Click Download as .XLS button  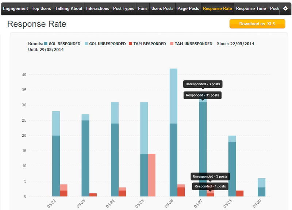click(x=257, y=24)
